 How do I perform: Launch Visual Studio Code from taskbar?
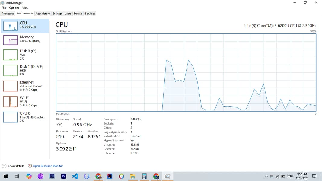click(x=75, y=176)
